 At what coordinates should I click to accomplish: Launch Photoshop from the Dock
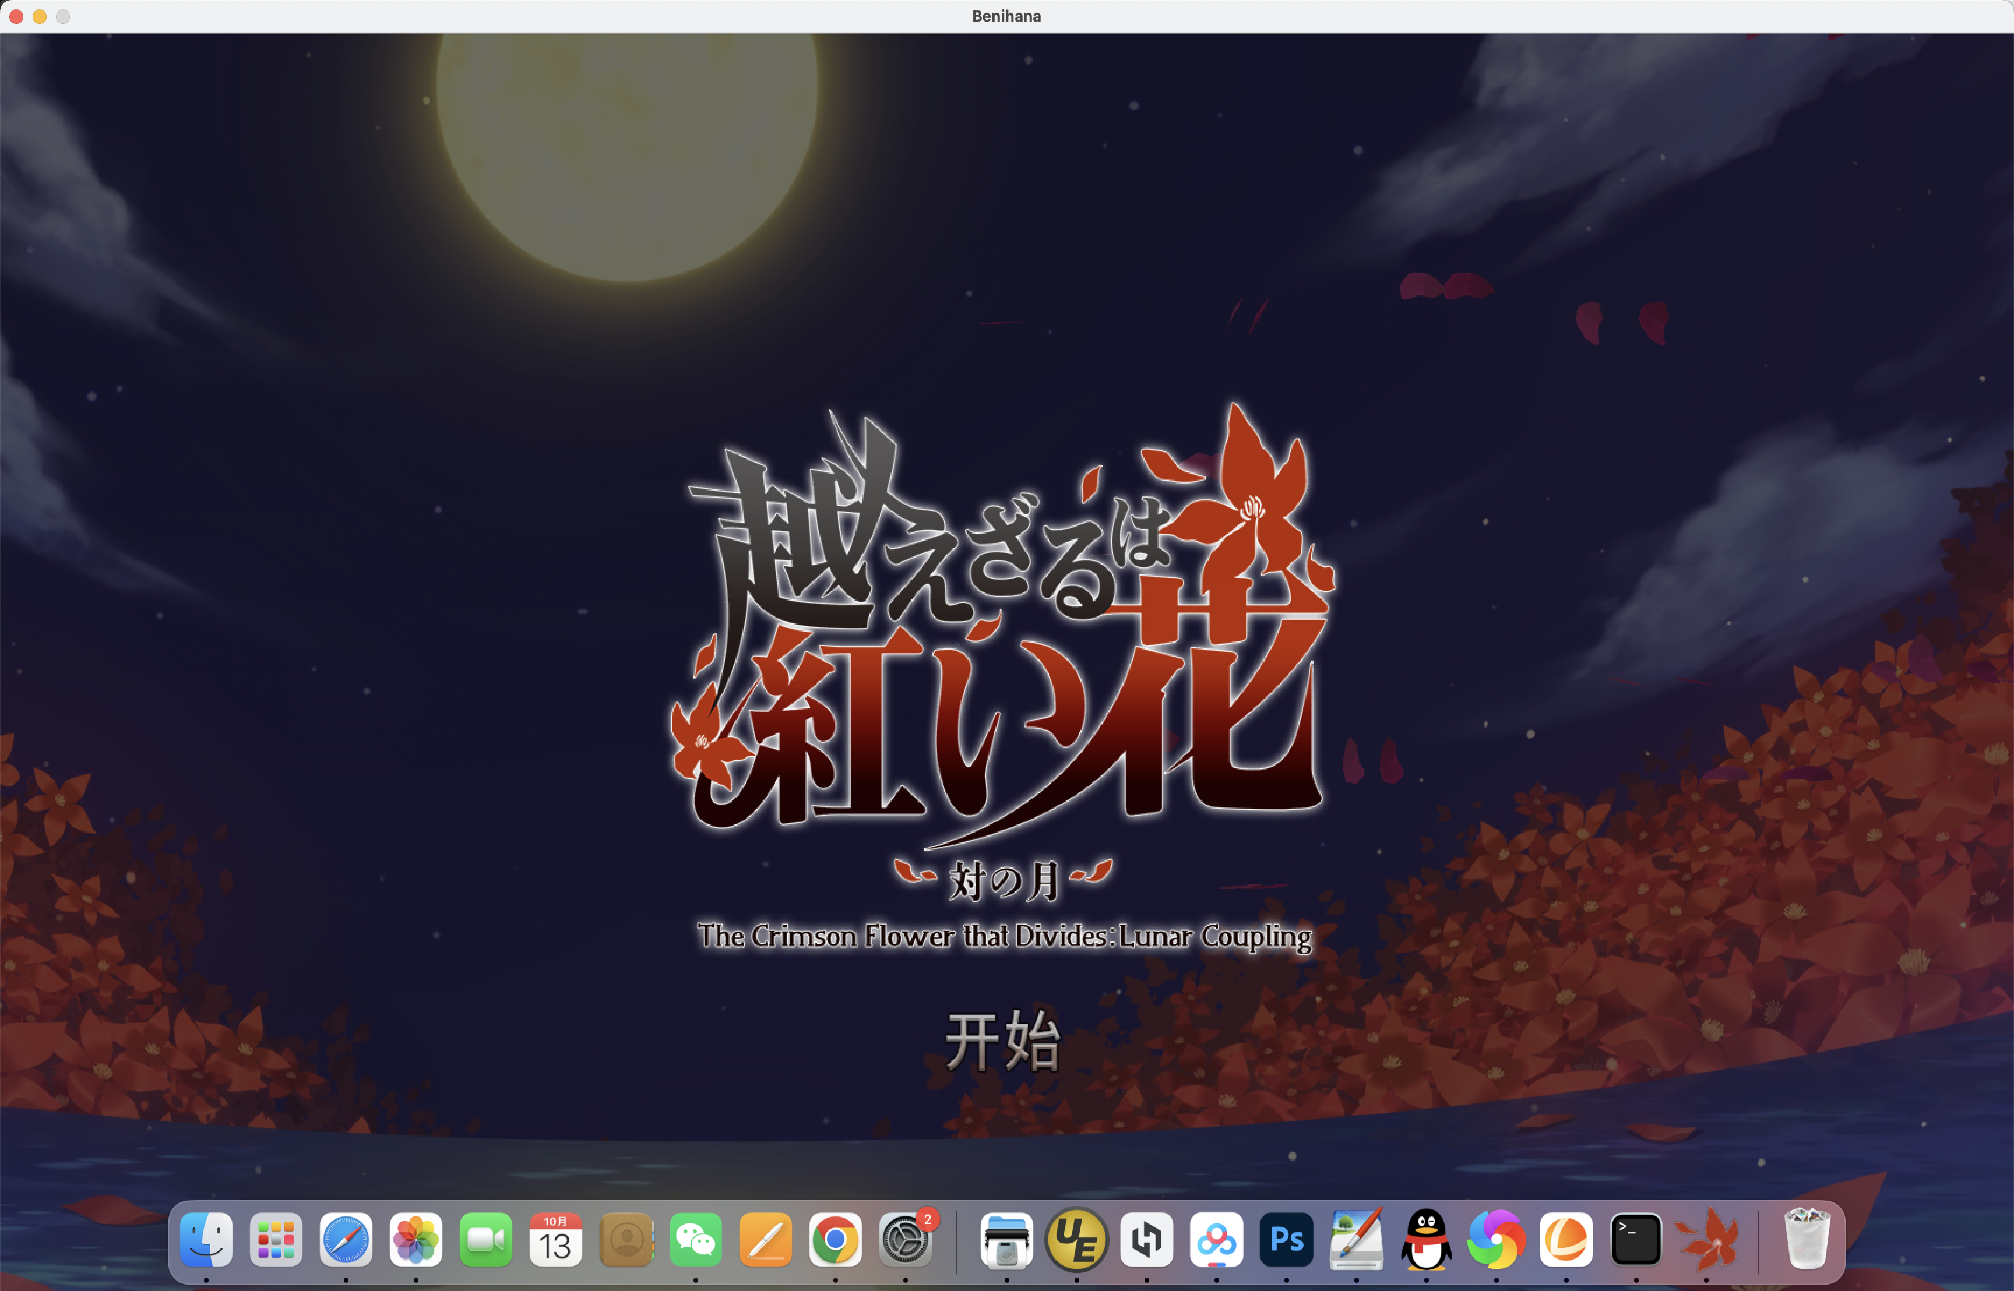[x=1286, y=1239]
